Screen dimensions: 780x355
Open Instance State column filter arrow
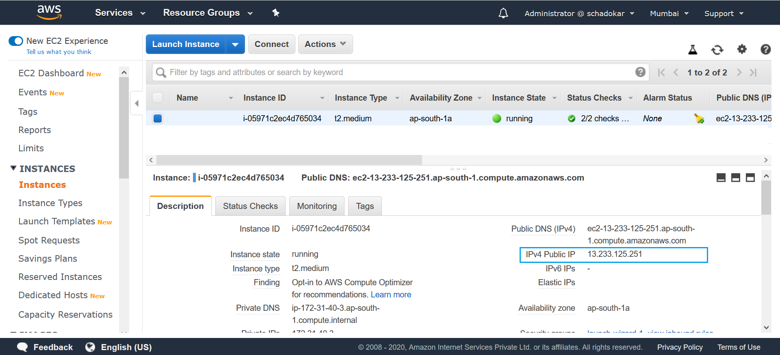pos(554,98)
